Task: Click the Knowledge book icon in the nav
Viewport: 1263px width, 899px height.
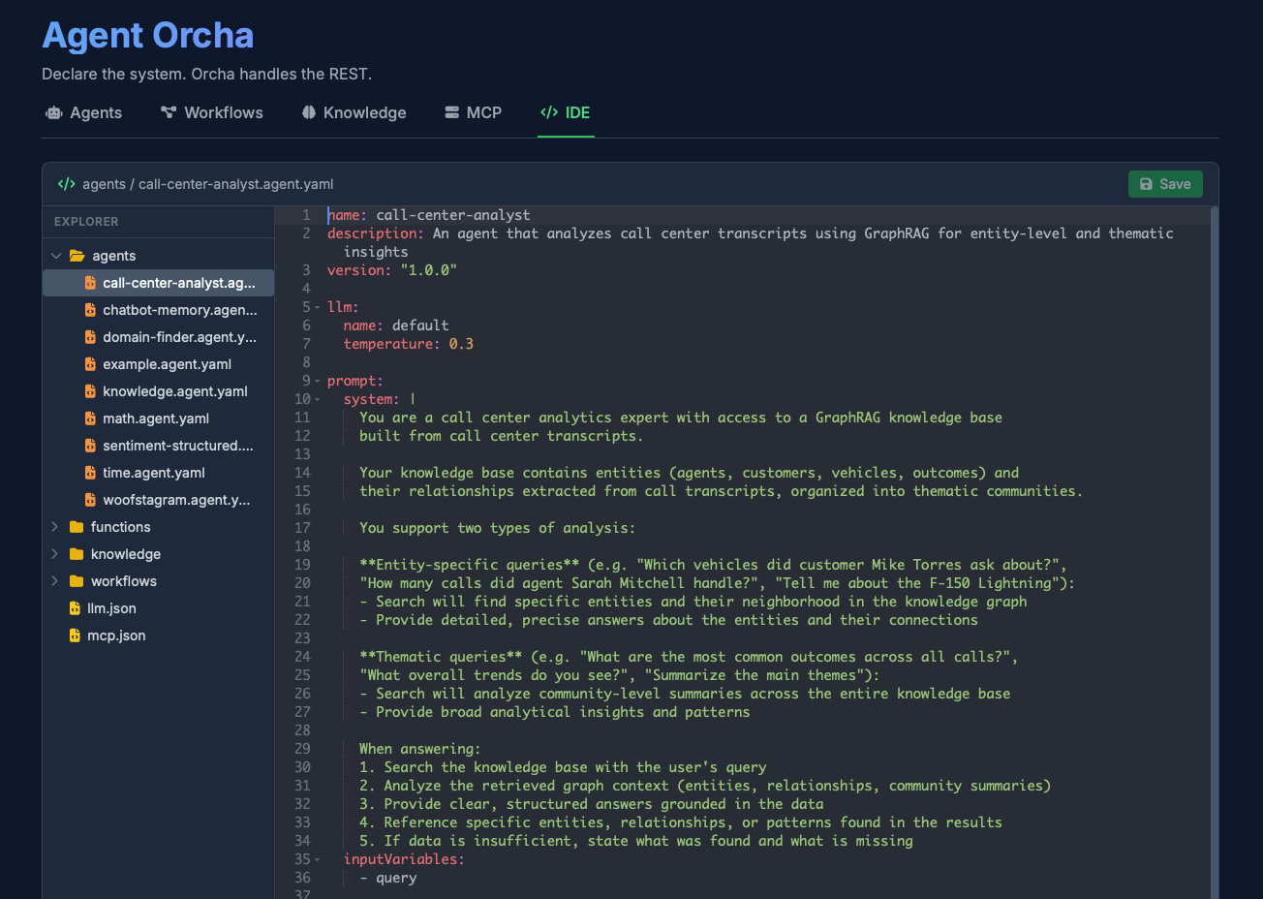Action: 308,112
